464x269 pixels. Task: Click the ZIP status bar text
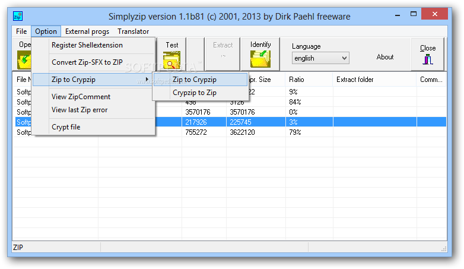[18, 248]
